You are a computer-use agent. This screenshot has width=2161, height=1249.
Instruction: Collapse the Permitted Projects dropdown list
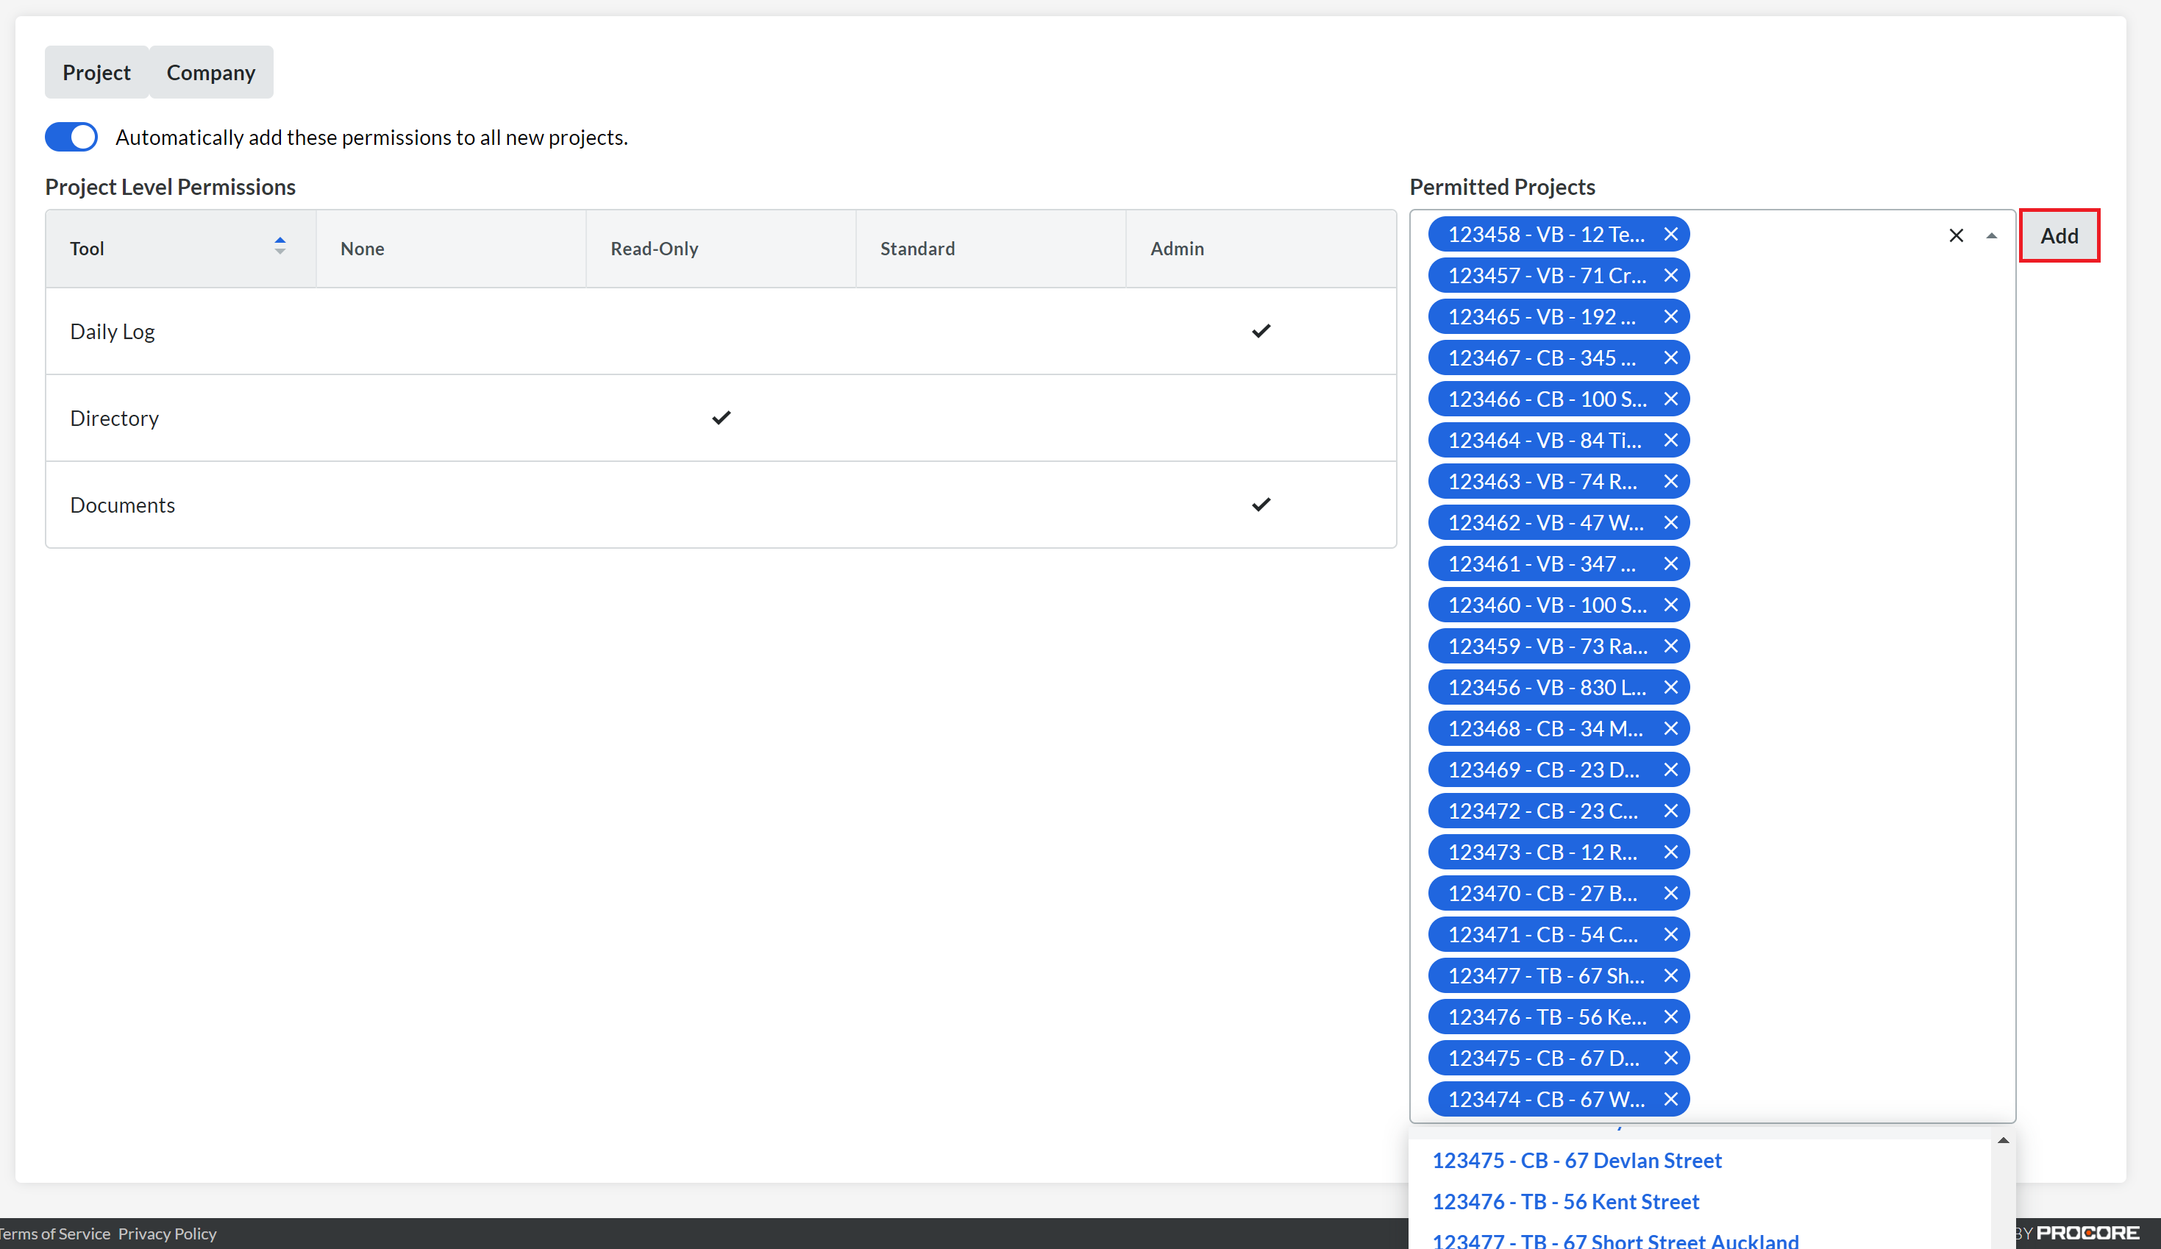coord(1991,235)
